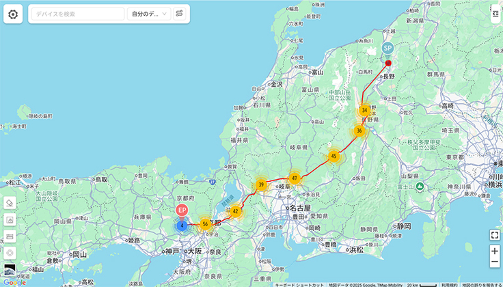Click the route switch icon beside dropdown
Viewport: 503px width, 287px height.
pyautogui.click(x=179, y=14)
